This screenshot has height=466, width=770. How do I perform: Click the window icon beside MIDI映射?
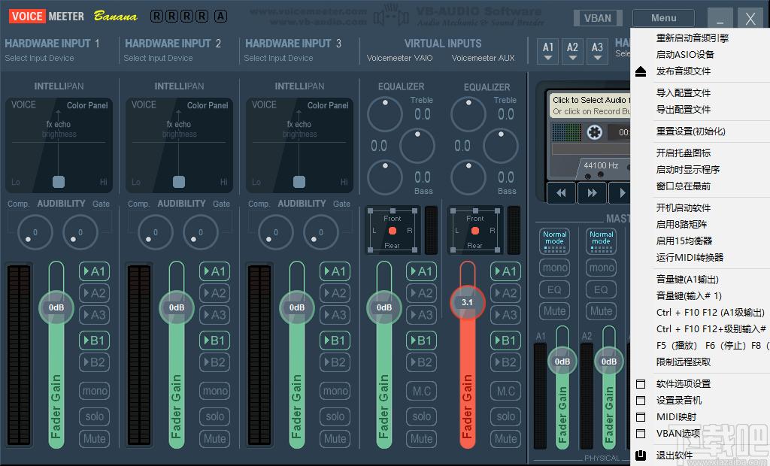[641, 417]
